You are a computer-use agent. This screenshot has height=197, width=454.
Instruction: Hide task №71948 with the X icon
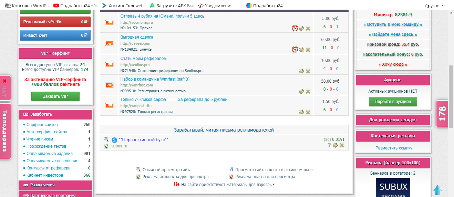(308, 71)
